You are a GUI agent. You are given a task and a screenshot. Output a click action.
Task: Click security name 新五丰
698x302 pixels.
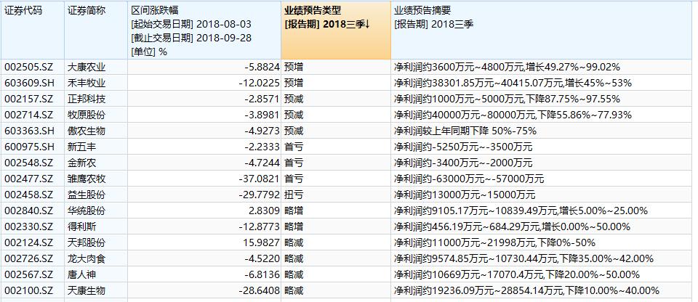[82, 147]
